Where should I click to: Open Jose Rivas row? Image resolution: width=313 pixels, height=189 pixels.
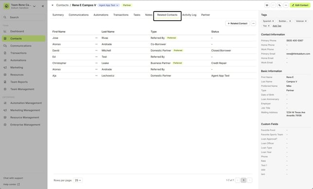click(153, 38)
